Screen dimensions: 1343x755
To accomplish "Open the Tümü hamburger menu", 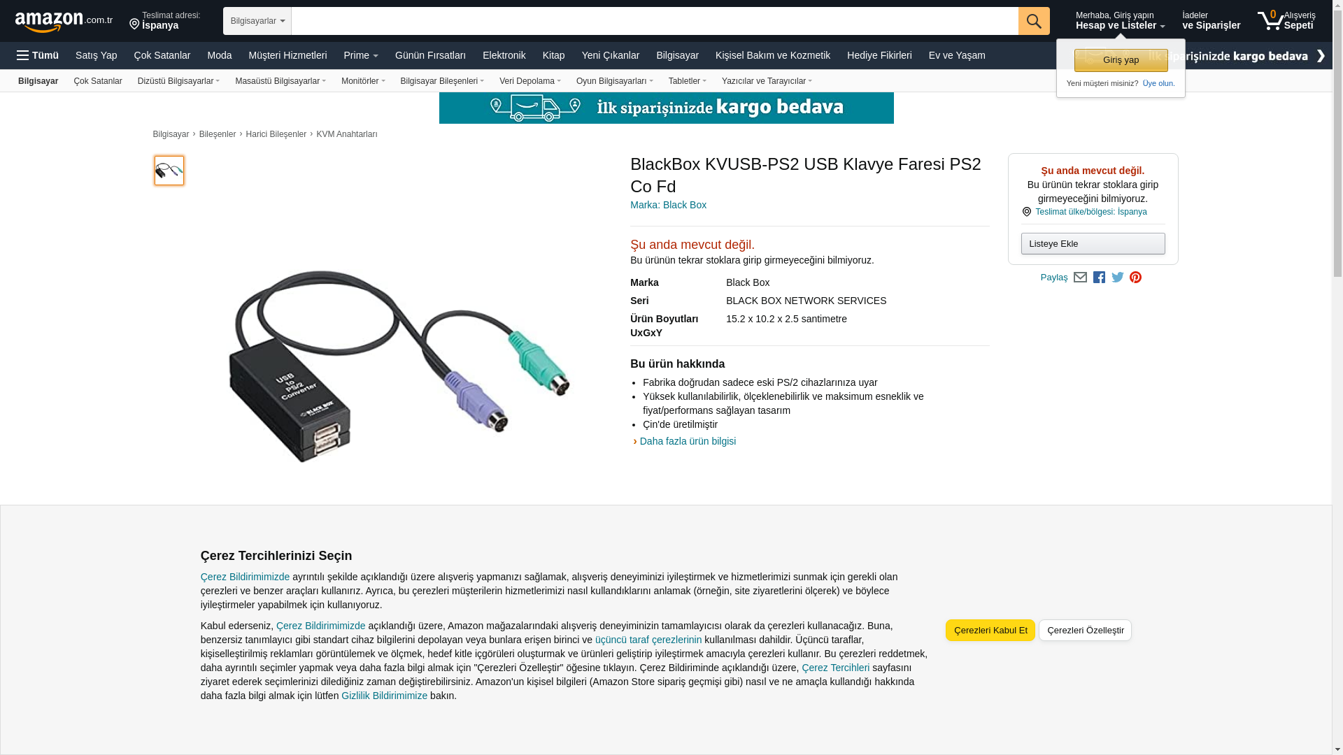I will click(38, 55).
